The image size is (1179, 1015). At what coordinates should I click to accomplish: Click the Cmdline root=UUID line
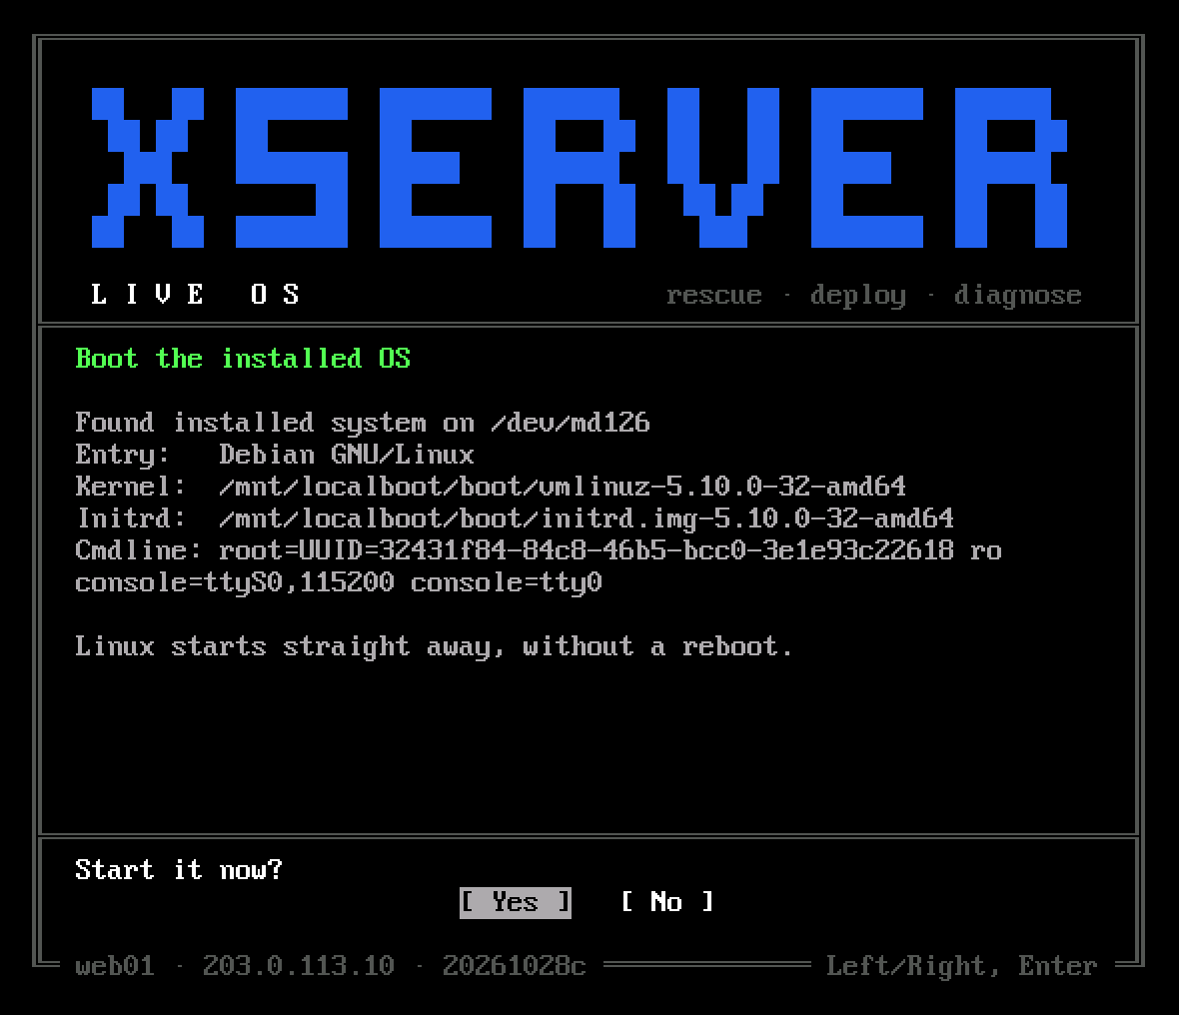pyautogui.click(x=539, y=551)
